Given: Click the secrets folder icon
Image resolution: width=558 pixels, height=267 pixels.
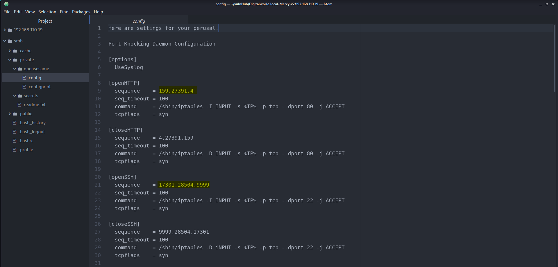Looking at the screenshot, I should 20,96.
